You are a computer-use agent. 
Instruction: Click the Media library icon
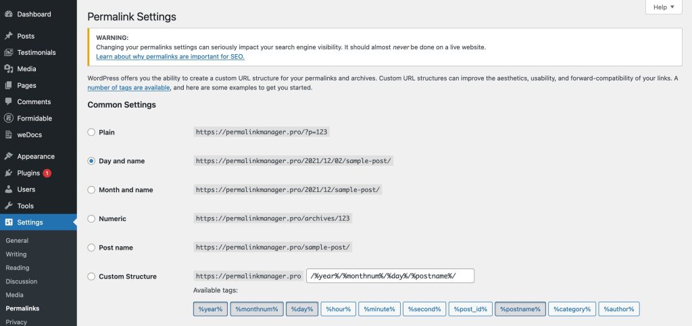(x=8, y=68)
